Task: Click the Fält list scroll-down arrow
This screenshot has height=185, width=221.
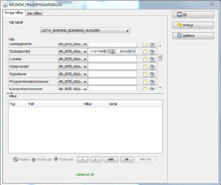Action: (x=160, y=88)
